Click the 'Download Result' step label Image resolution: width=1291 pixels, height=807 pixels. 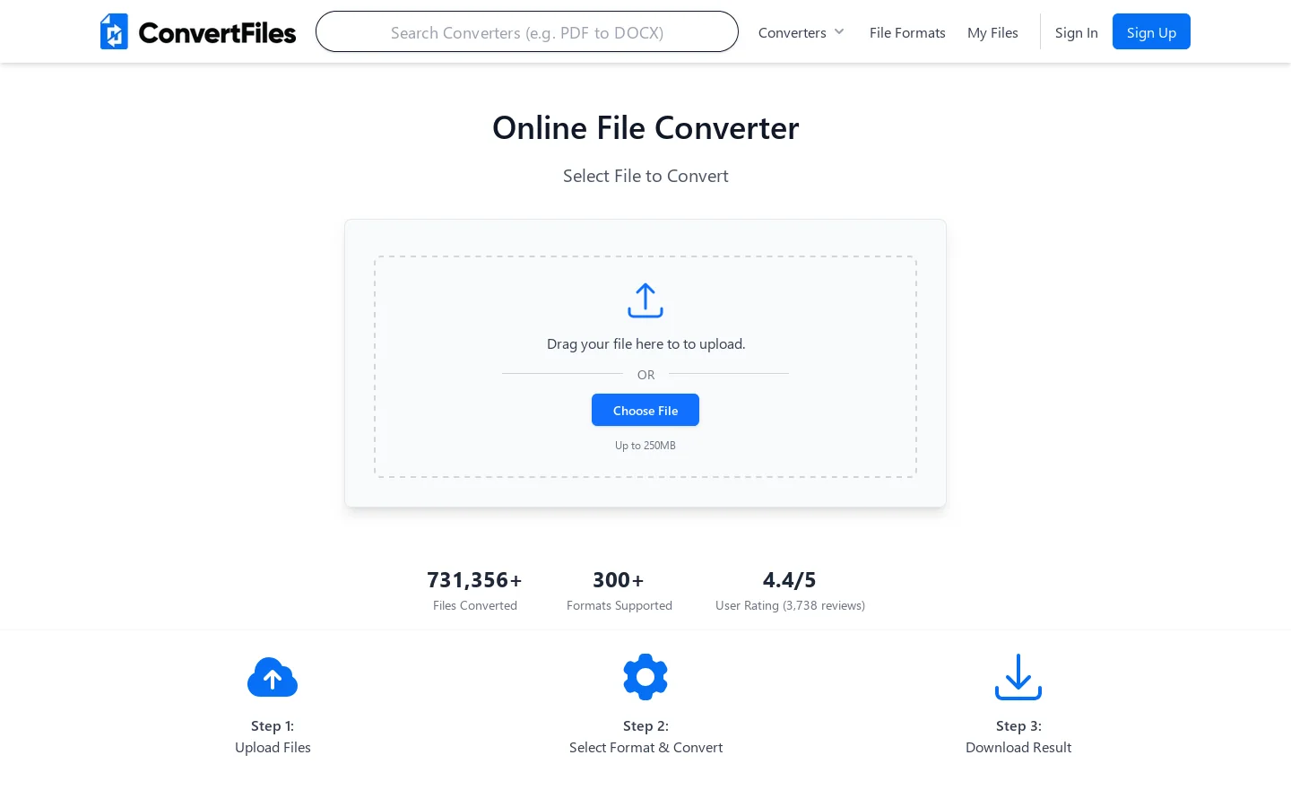(x=1018, y=747)
